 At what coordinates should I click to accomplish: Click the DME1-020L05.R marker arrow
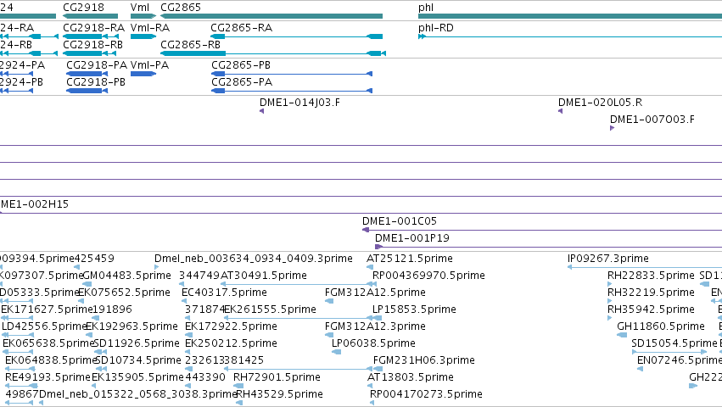(x=561, y=111)
